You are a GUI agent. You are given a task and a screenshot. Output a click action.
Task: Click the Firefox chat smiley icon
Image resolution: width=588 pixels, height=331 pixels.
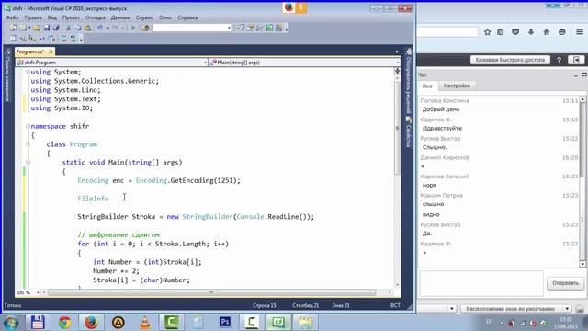click(x=561, y=32)
